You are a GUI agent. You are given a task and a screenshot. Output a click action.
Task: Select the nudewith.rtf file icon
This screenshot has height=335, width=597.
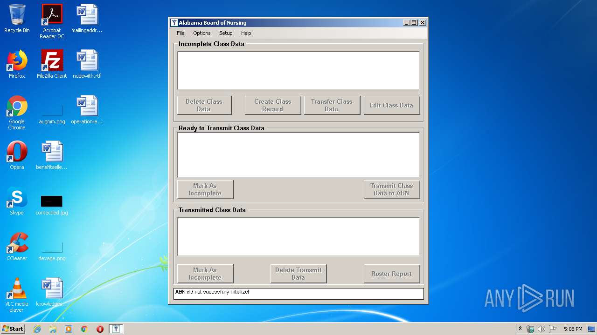point(87,64)
